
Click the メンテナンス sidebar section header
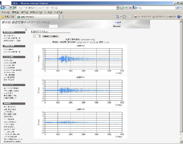(14, 85)
